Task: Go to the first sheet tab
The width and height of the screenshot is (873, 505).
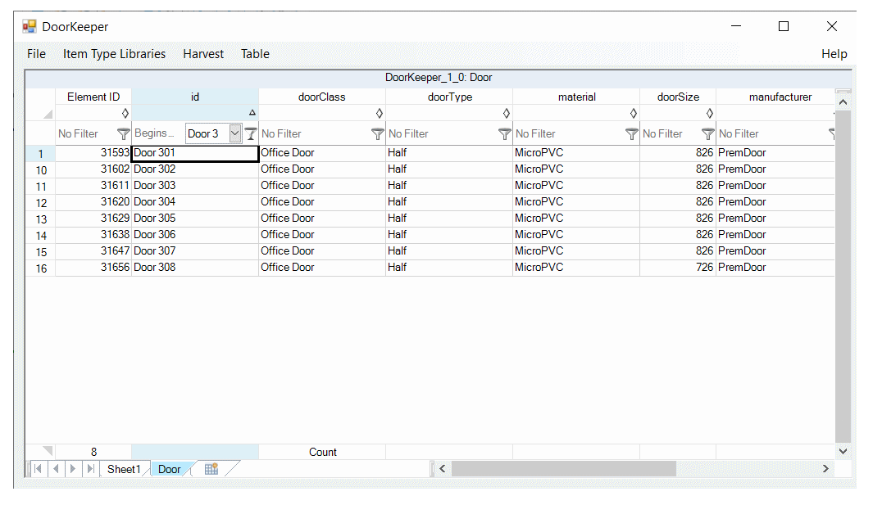Action: (38, 469)
